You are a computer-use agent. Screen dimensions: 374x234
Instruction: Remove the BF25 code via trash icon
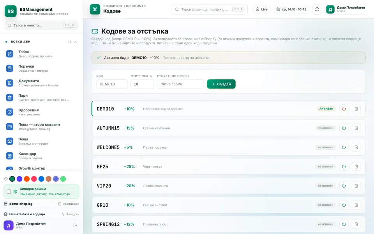coord(356,167)
